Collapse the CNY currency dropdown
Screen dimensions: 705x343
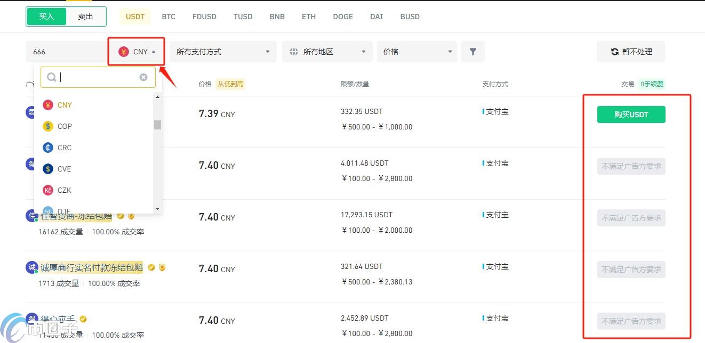tap(136, 51)
